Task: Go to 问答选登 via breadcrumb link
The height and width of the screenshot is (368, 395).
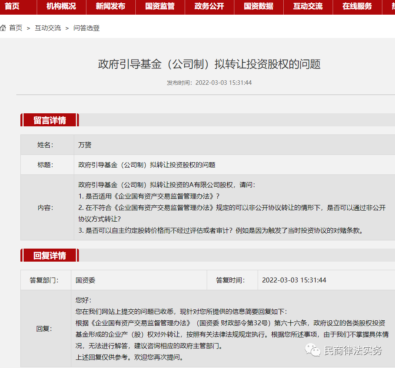Action: tap(86, 28)
